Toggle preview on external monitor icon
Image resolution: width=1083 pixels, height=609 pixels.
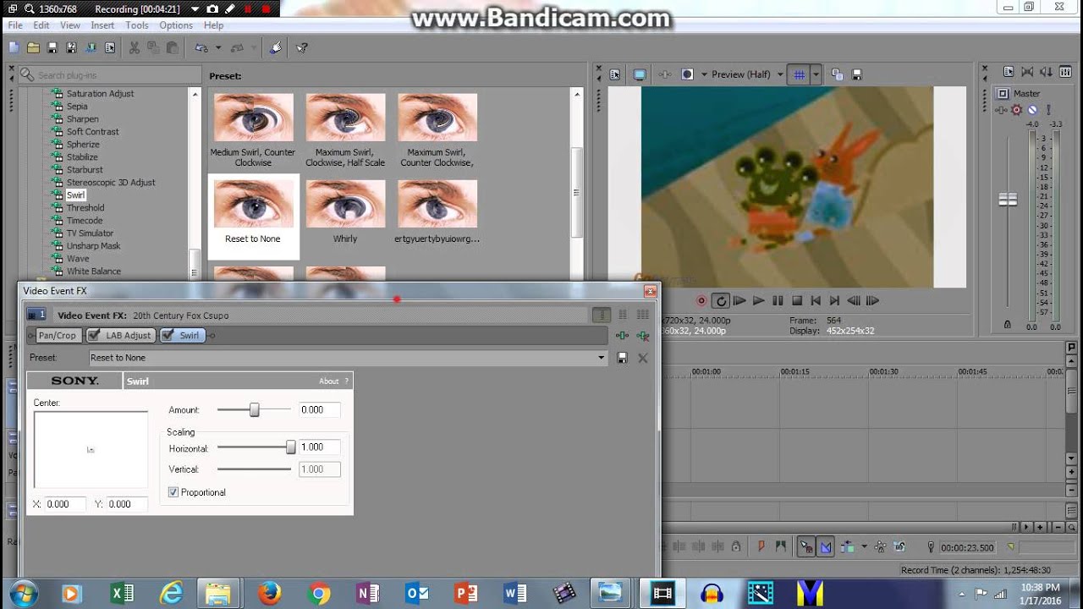[x=640, y=74]
